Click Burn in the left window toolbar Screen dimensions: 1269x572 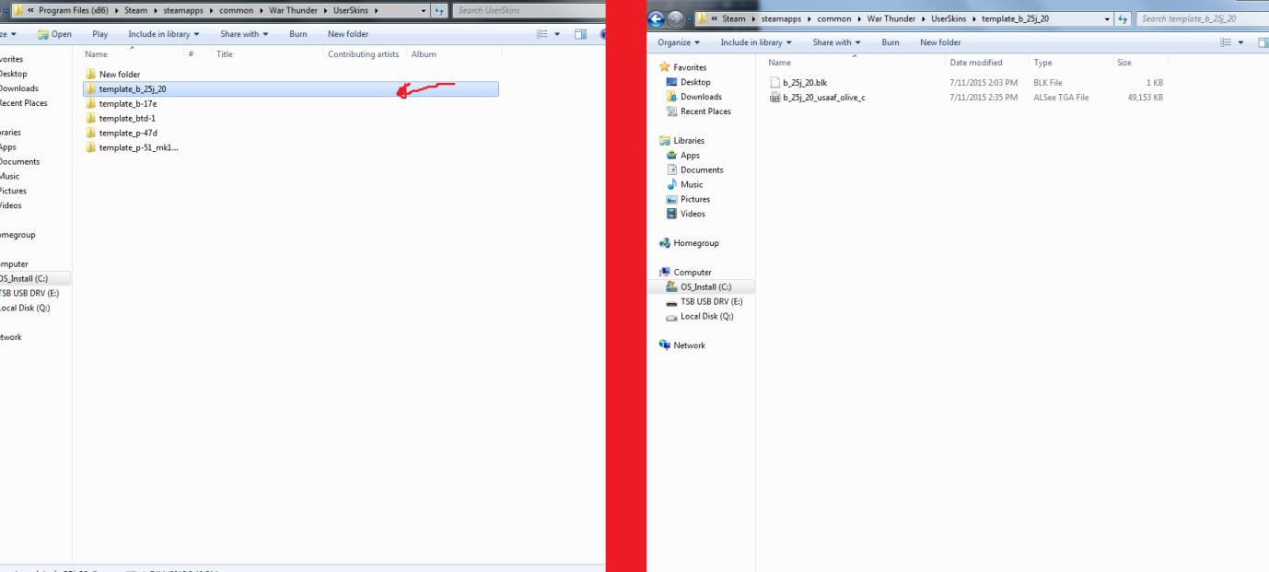tap(297, 34)
